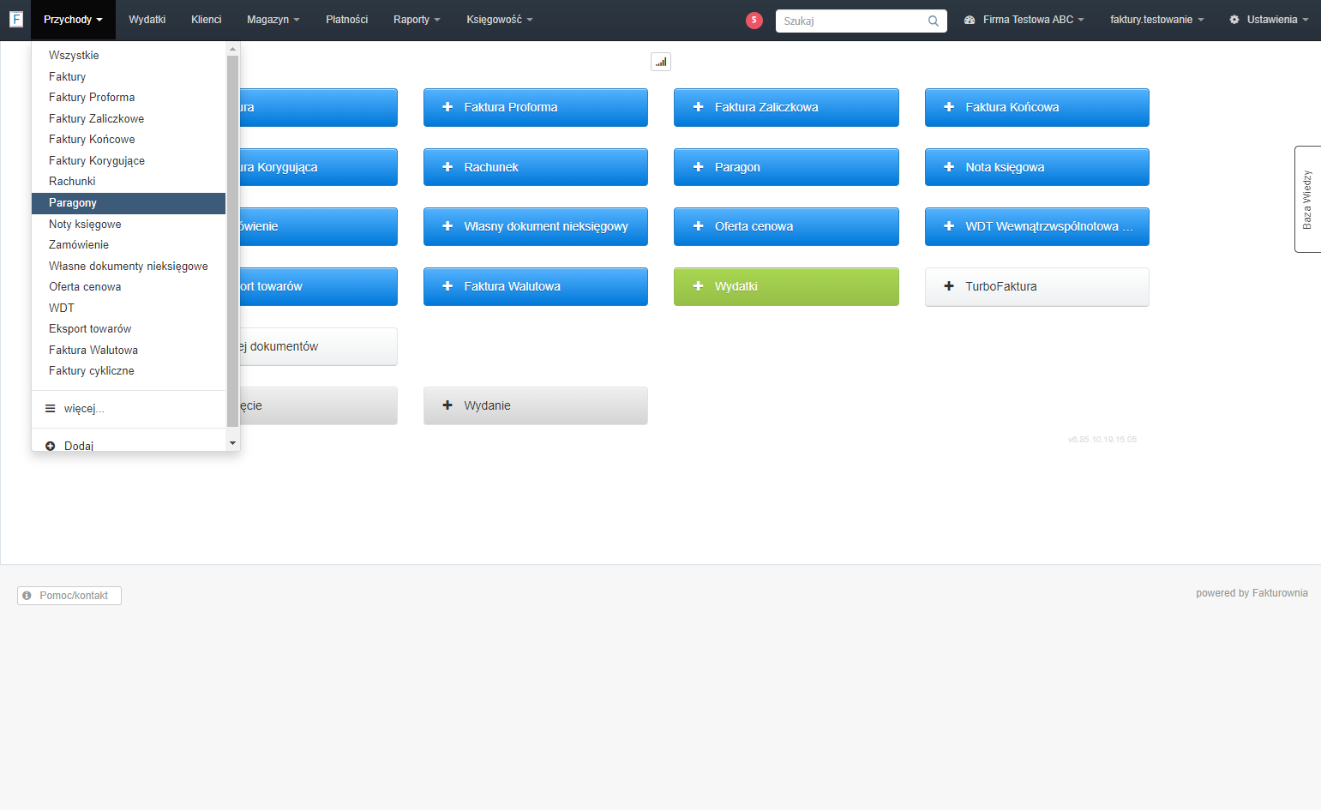
Task: Click the plus icon on Faktura Proforma
Action: 447,107
